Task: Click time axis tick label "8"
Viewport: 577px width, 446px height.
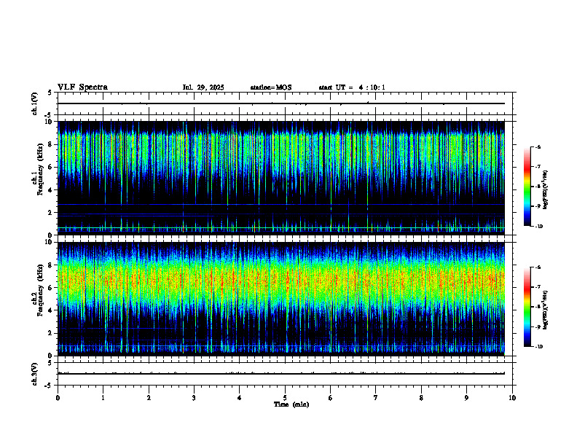Action: point(421,398)
